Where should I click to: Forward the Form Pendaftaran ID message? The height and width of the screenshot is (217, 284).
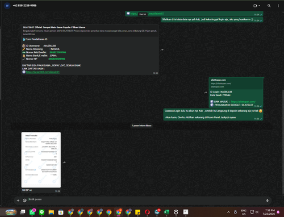[x=162, y=50]
